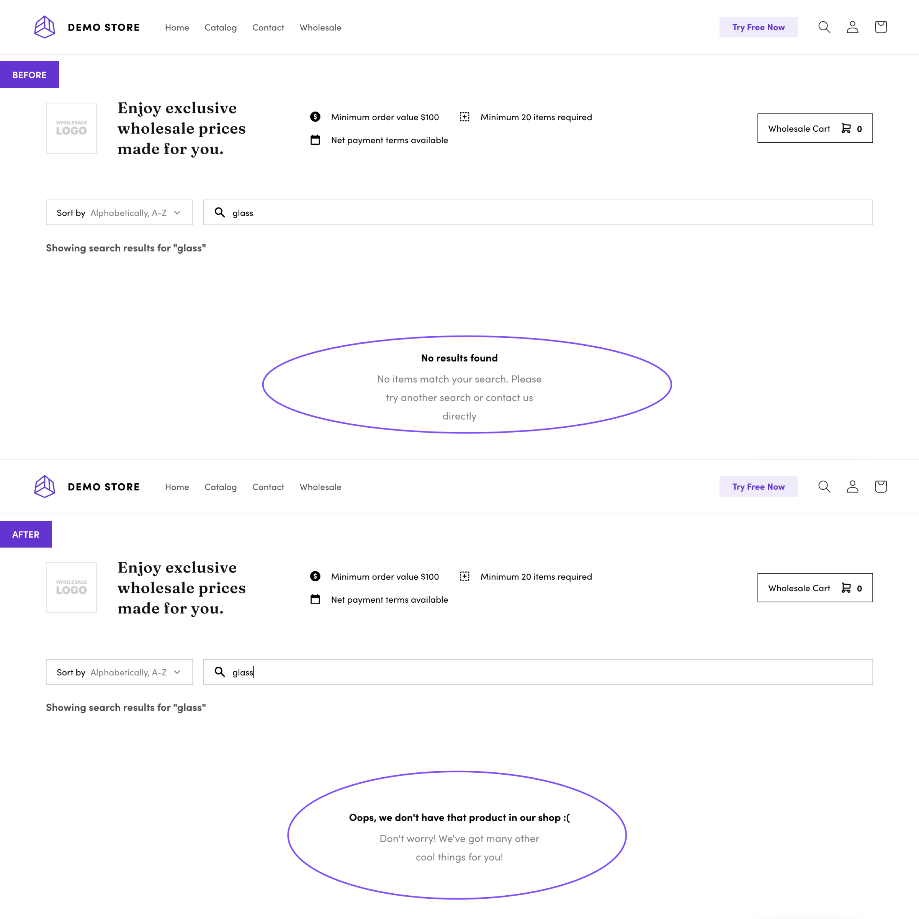Image resolution: width=919 pixels, height=919 pixels.
Task: Open the Catalog menu item in the top navigation
Action: [220, 28]
